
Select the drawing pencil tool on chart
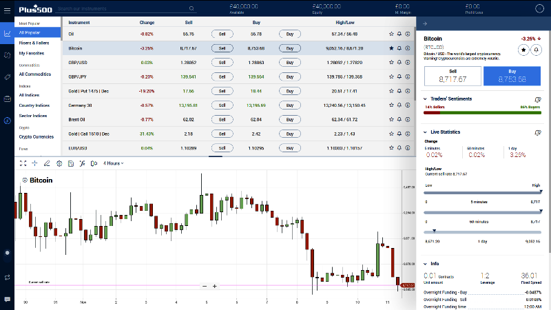pyautogui.click(x=46, y=163)
